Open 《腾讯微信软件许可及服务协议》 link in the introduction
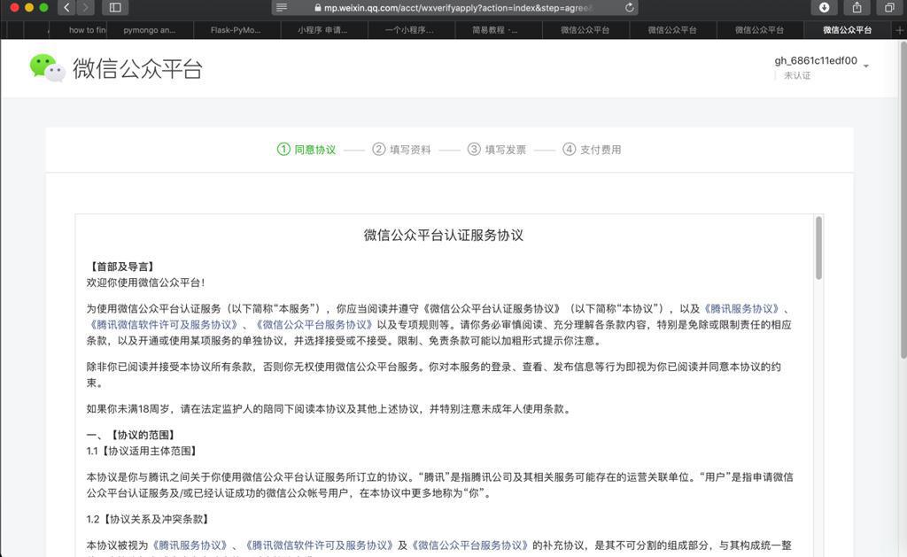907x557 pixels. coord(164,325)
